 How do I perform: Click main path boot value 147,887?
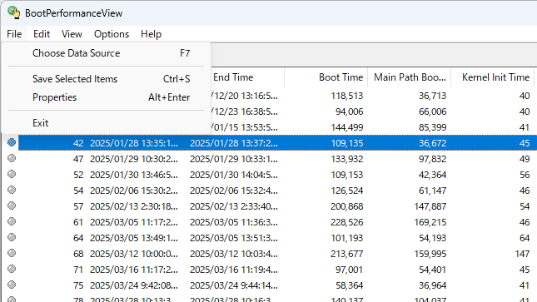(430, 206)
